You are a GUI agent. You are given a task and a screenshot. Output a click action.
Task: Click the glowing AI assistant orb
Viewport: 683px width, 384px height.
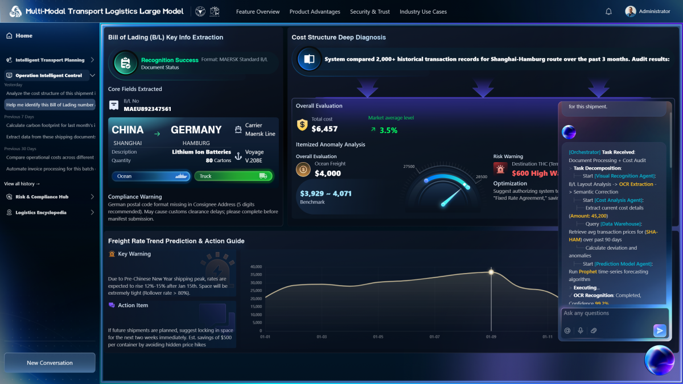[x=659, y=361]
